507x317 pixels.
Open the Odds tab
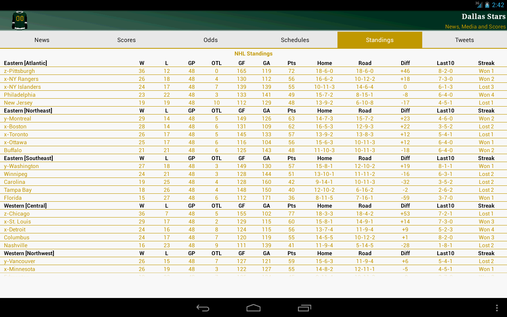[x=211, y=40]
